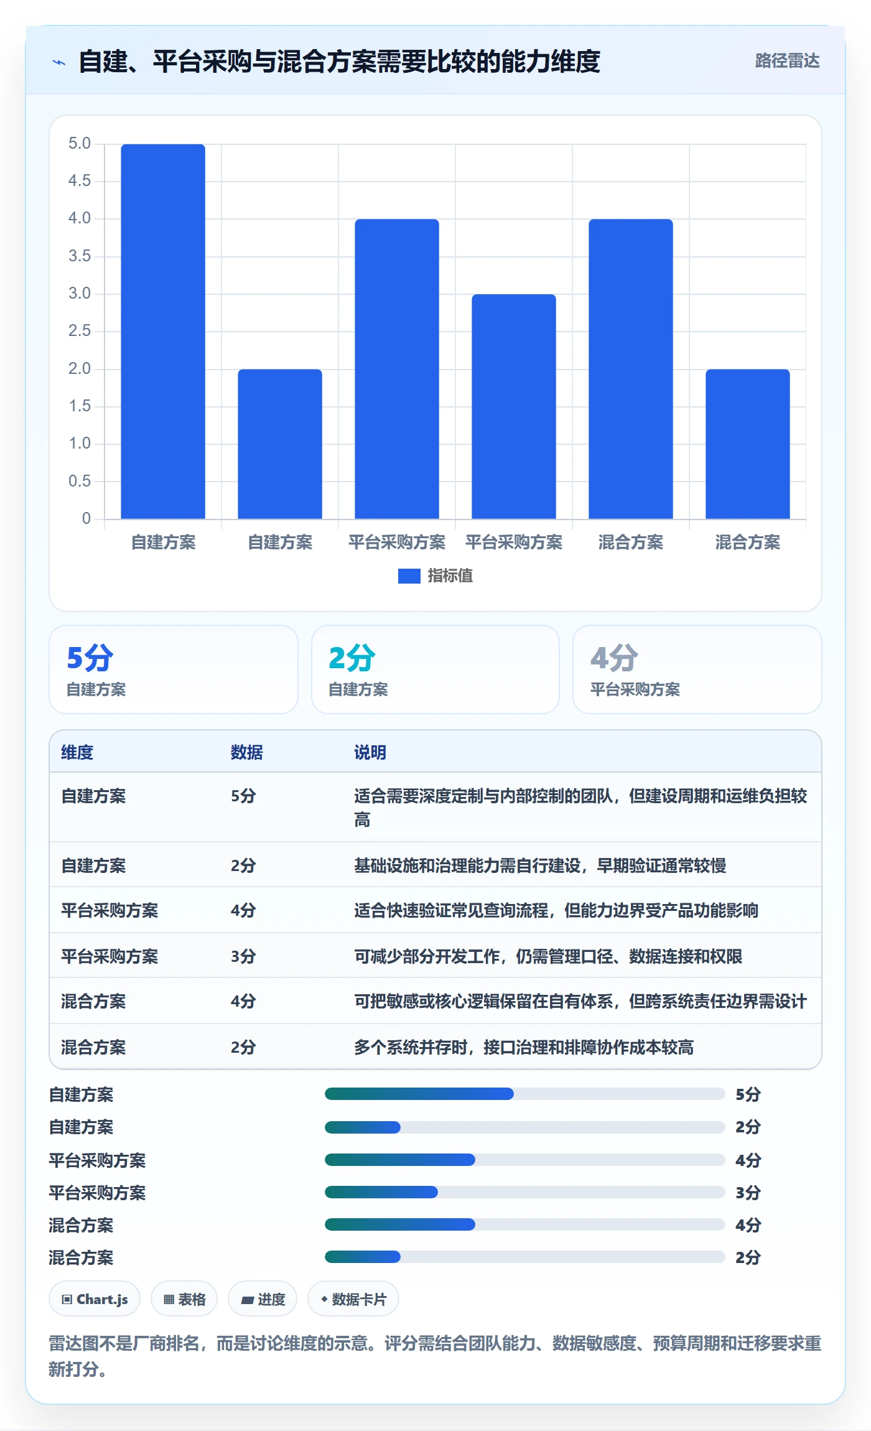Click the 1.5 tick label on the y-axis
871x1431 pixels.
(x=80, y=406)
